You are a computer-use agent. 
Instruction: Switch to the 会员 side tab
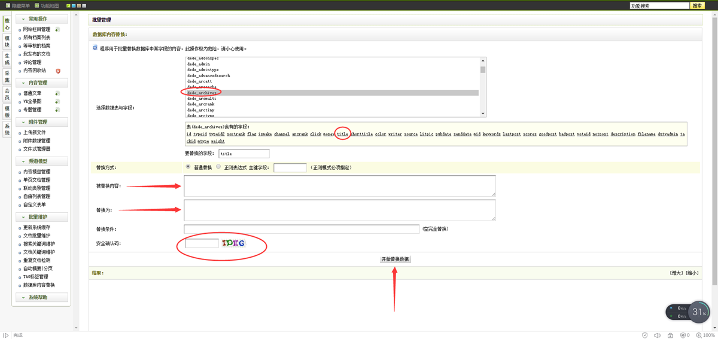pyautogui.click(x=7, y=94)
